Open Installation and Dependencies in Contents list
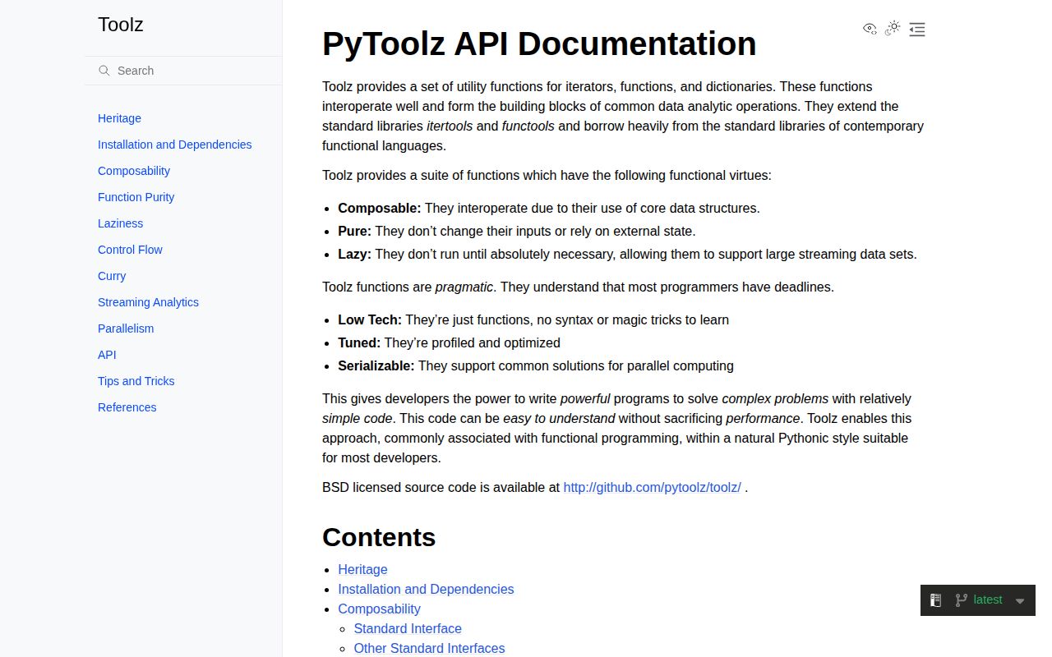This screenshot has height=657, width=1052. pyautogui.click(x=426, y=589)
